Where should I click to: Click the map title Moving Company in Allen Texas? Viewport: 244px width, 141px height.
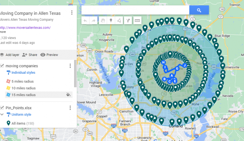pos(30,13)
